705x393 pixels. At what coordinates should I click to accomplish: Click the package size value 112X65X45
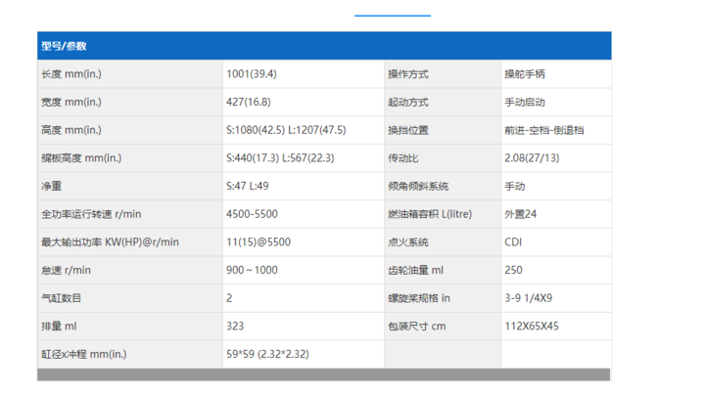coord(533,326)
